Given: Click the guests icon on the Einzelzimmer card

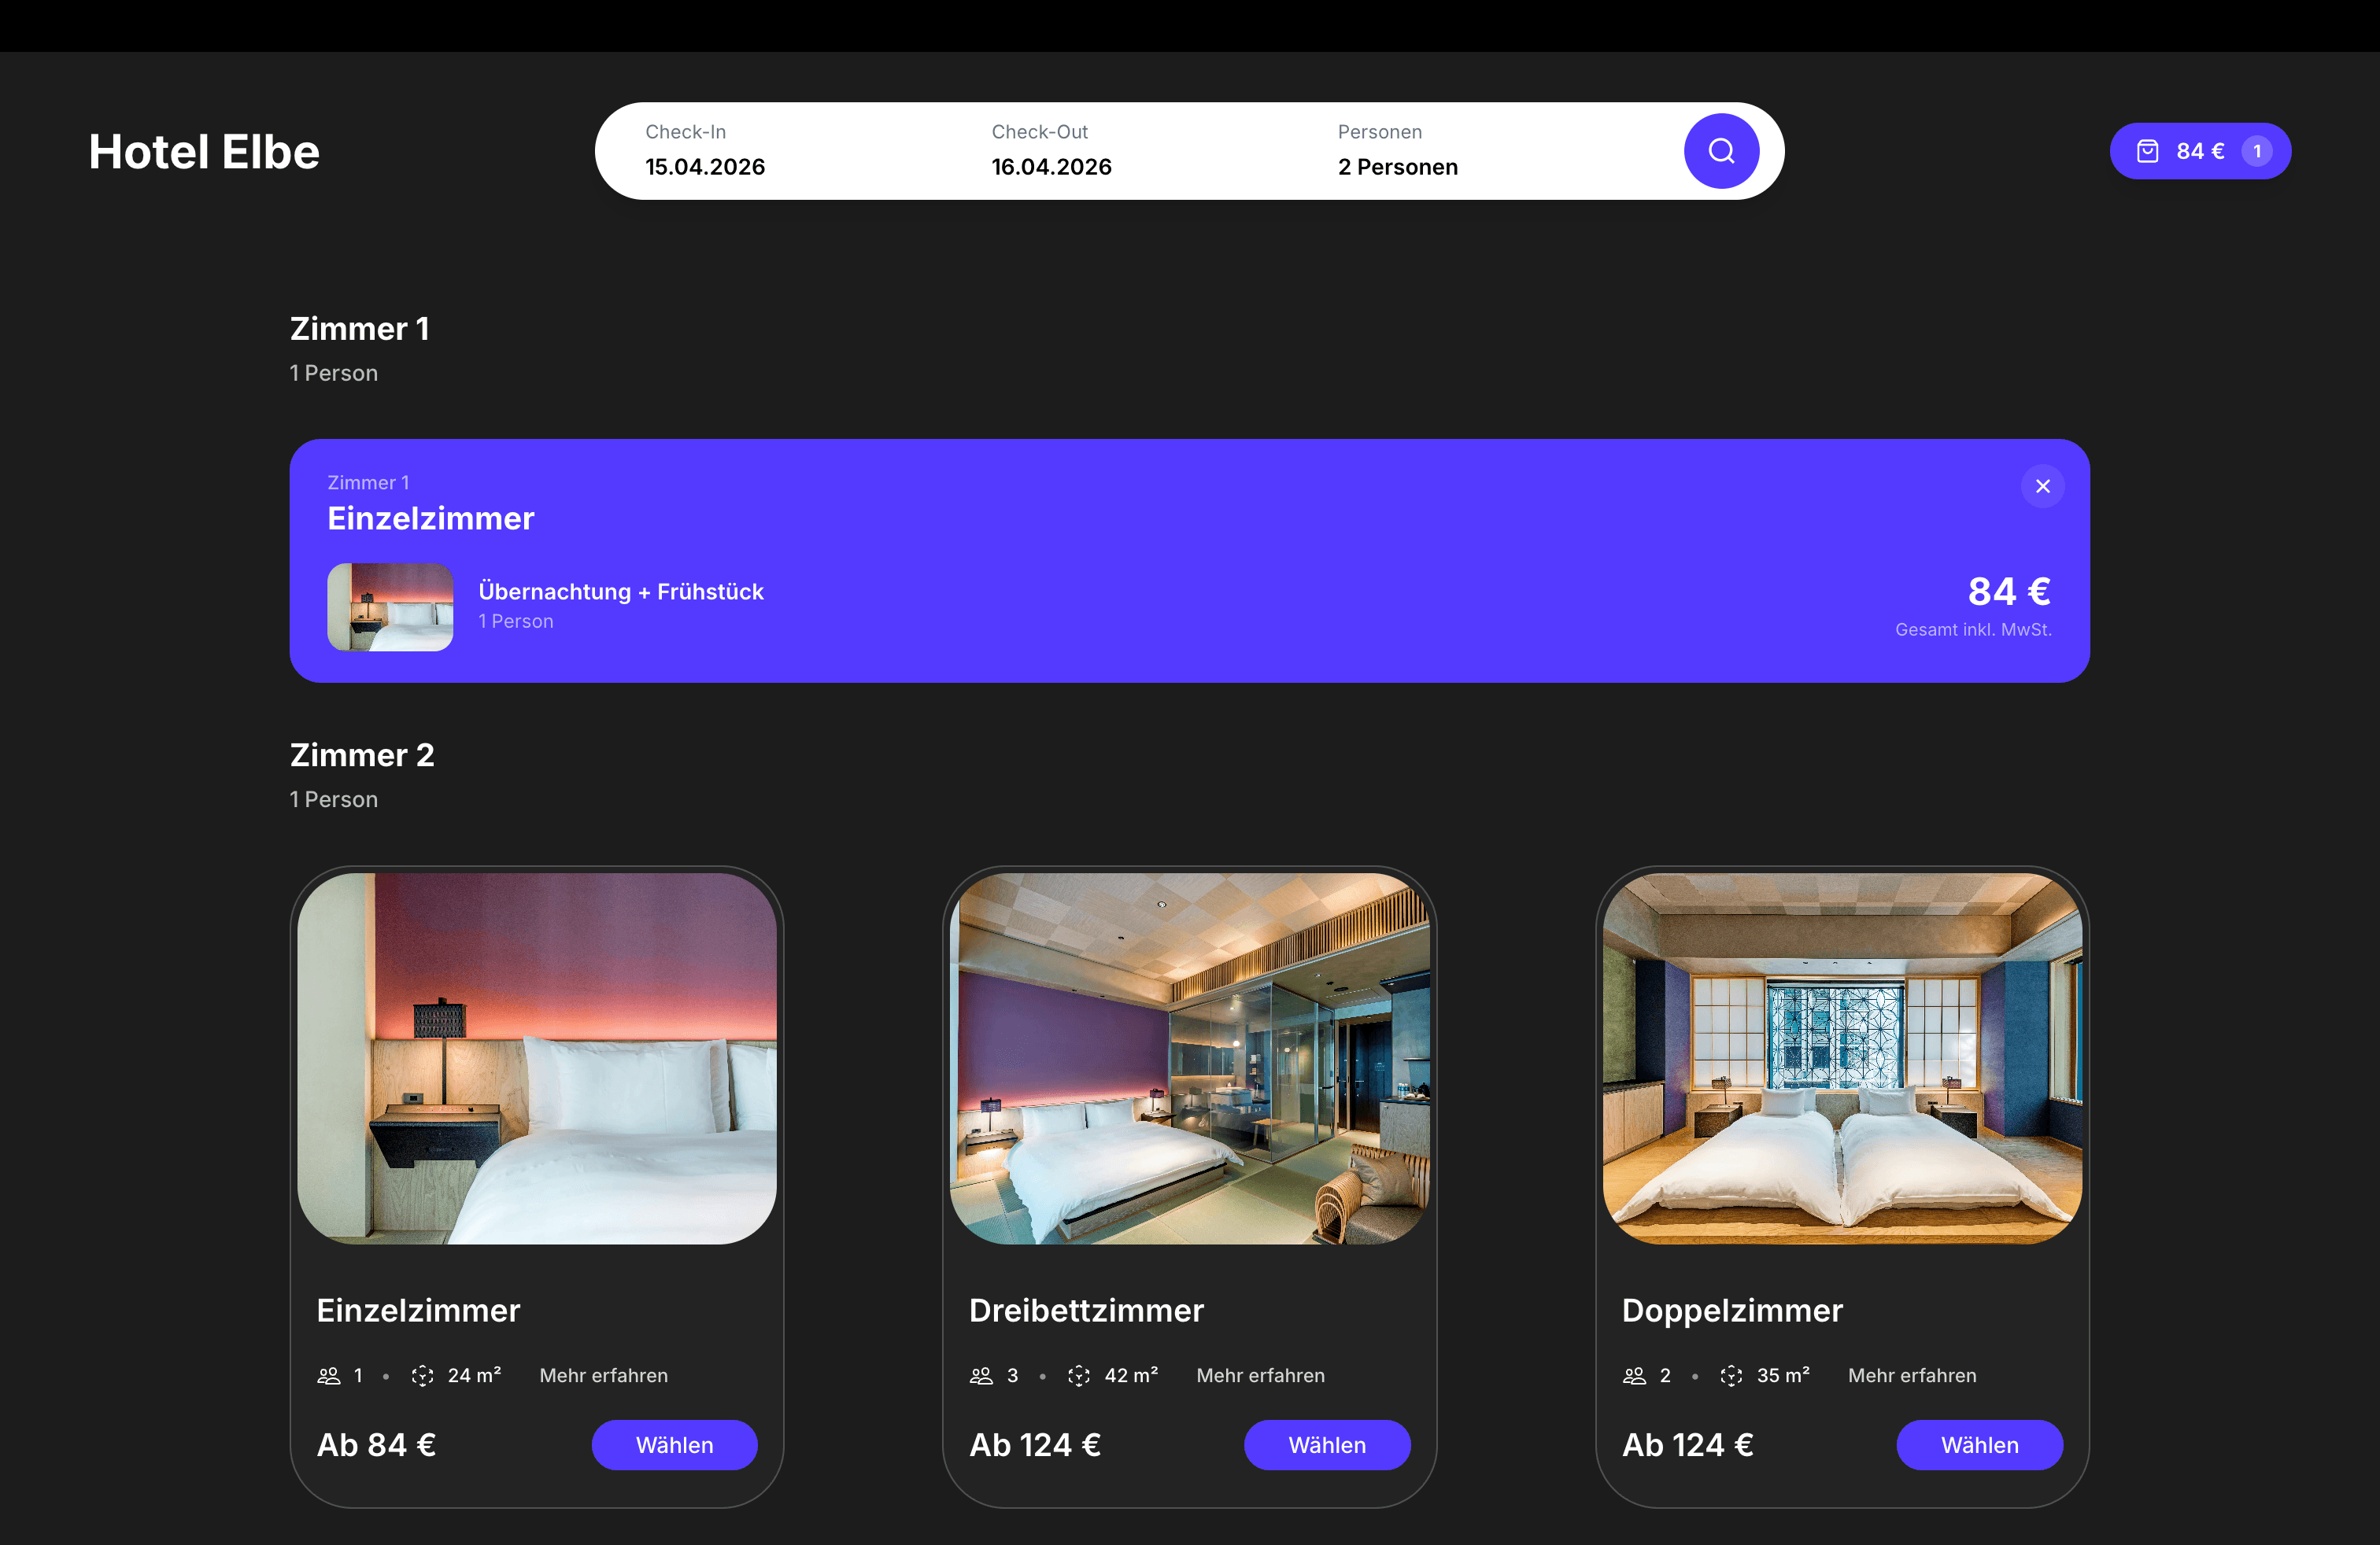Looking at the screenshot, I should pos(328,1376).
